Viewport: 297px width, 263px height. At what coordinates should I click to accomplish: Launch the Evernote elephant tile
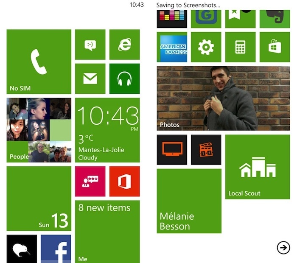click(275, 19)
